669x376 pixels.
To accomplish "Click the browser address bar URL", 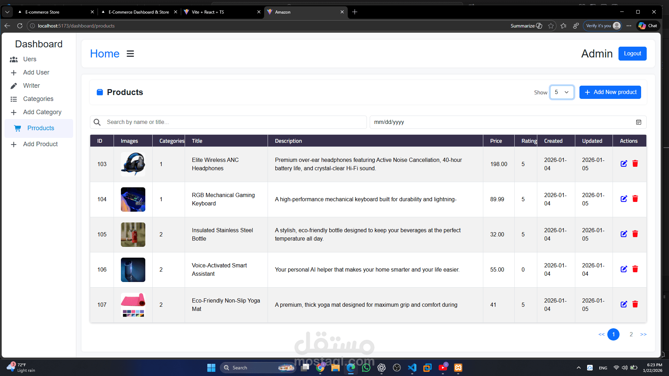I will tap(76, 26).
